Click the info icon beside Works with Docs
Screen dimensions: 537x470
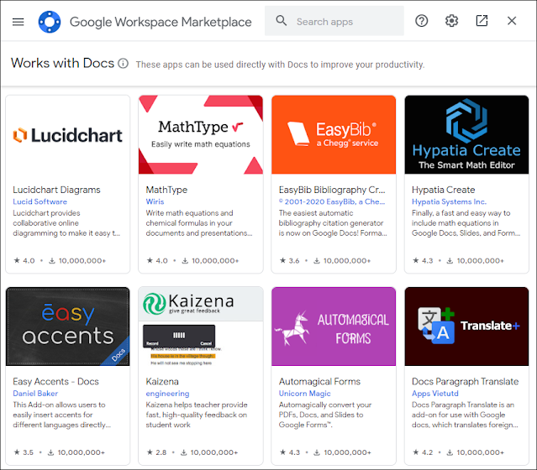[123, 63]
